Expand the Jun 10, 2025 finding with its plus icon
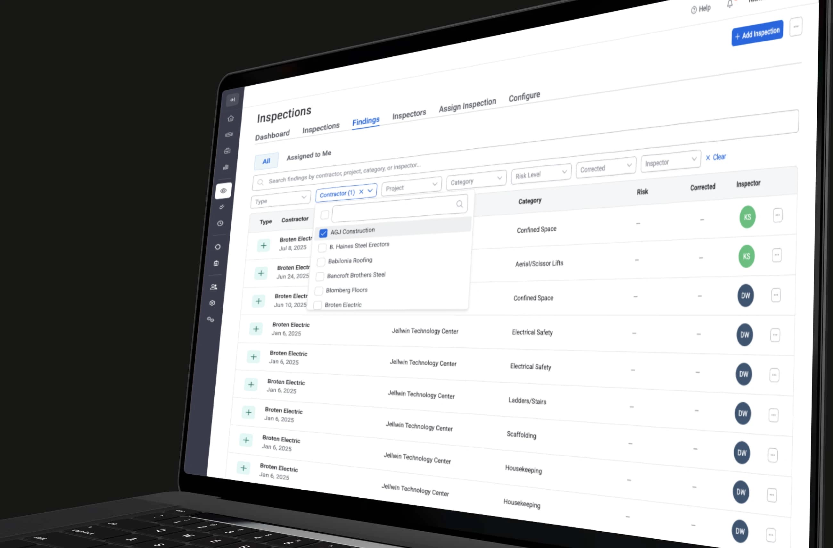The width and height of the screenshot is (833, 548). [259, 301]
